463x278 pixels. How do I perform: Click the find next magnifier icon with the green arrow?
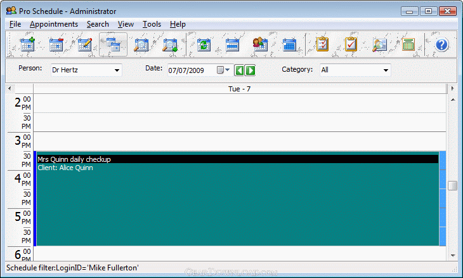[x=170, y=45]
